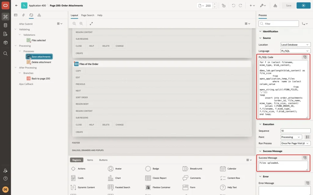
Task: Go back using the left arrow
Action: click(17, 5)
